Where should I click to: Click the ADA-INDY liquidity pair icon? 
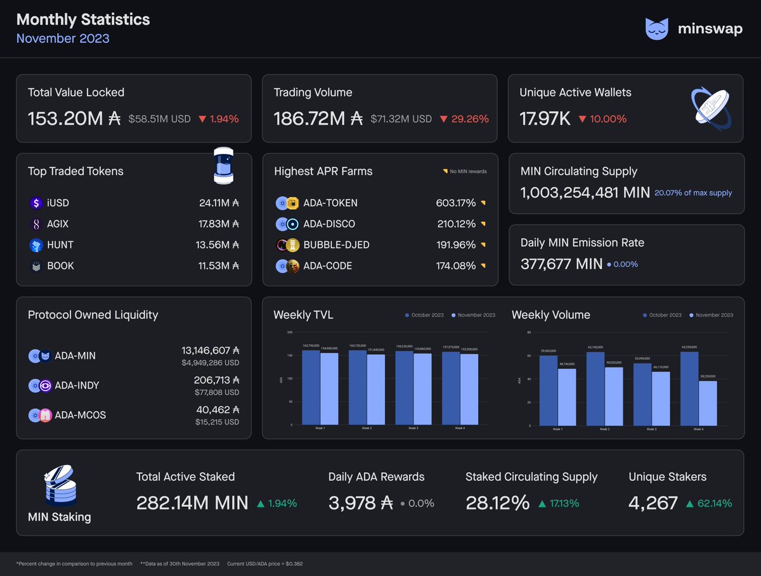pos(40,385)
